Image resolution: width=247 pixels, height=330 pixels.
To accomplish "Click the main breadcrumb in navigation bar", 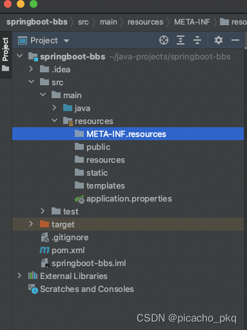I will 108,22.
